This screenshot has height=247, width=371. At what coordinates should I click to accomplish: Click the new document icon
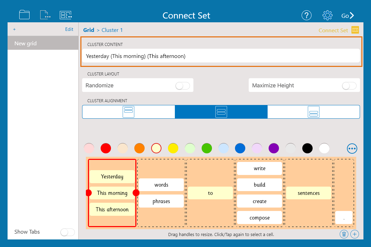pos(45,15)
